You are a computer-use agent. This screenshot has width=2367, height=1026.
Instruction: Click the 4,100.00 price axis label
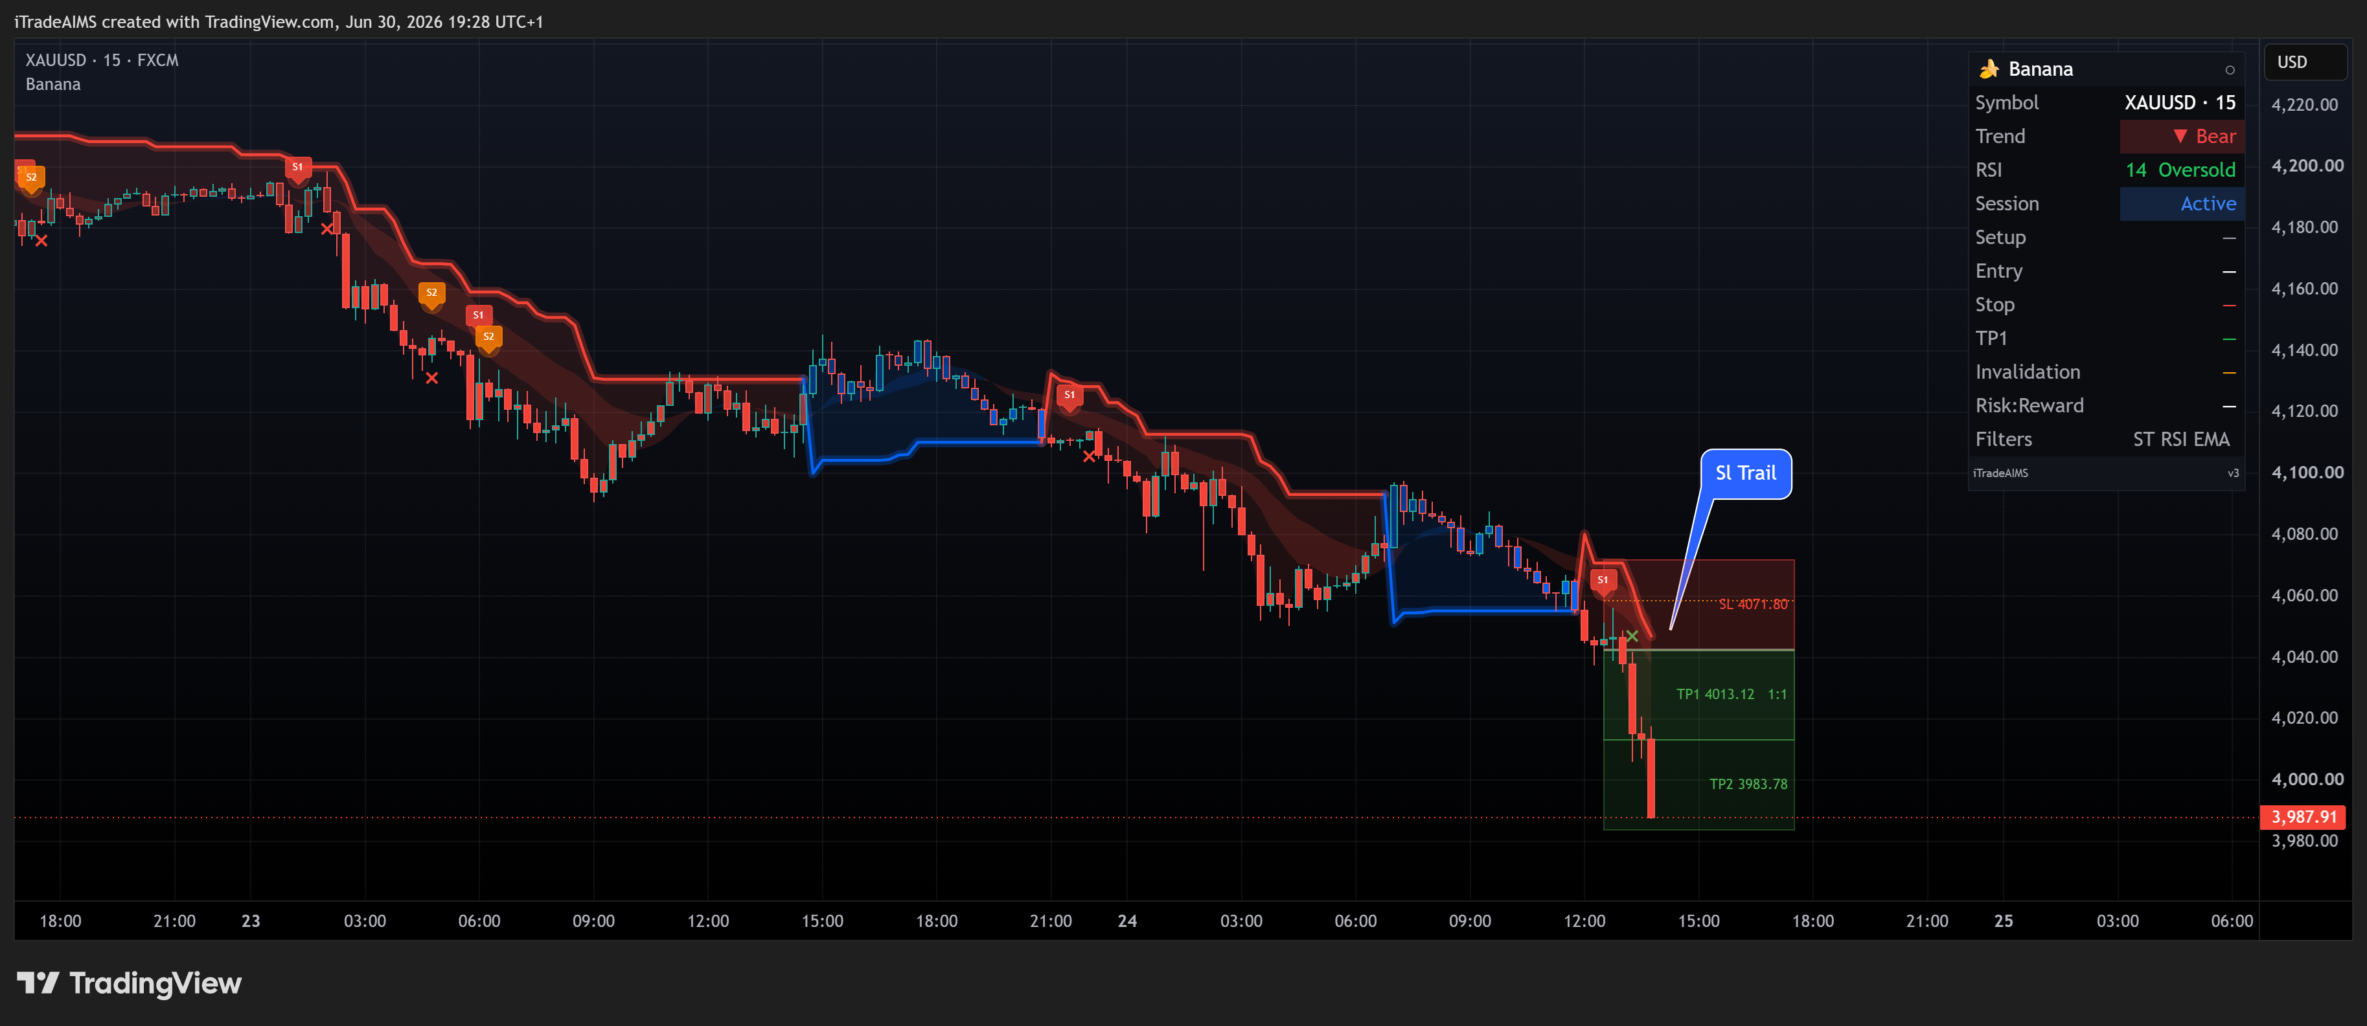(x=2306, y=472)
